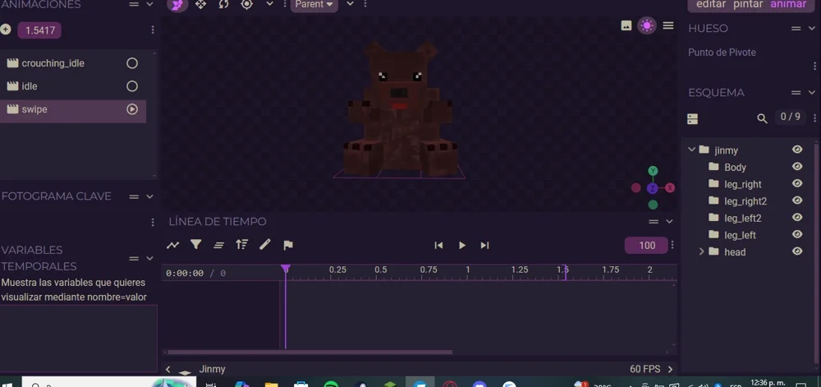Click timeline horizontal scrollbar
This screenshot has width=821, height=387.
(310, 352)
